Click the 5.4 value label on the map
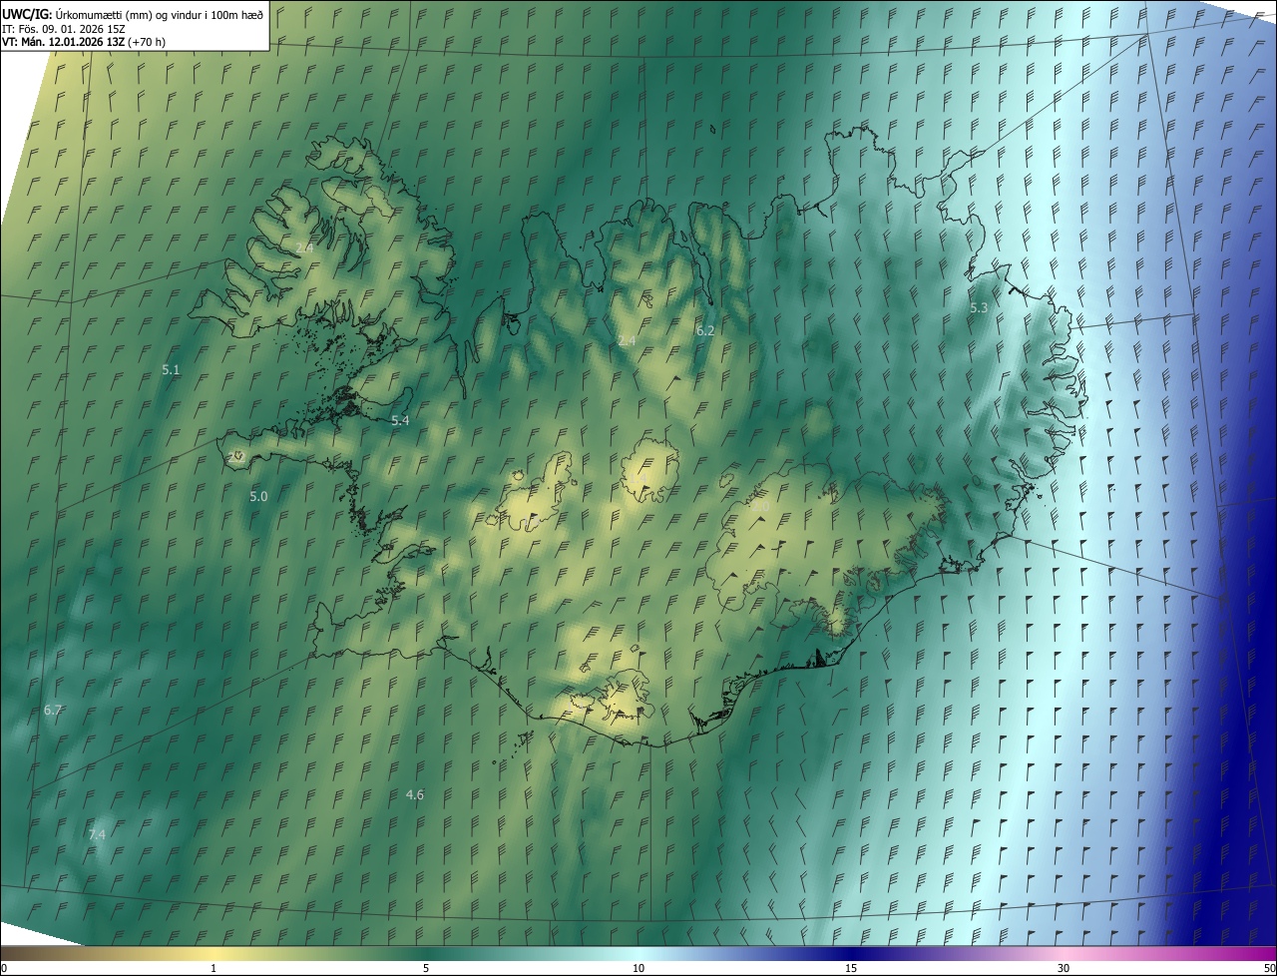 tap(400, 420)
